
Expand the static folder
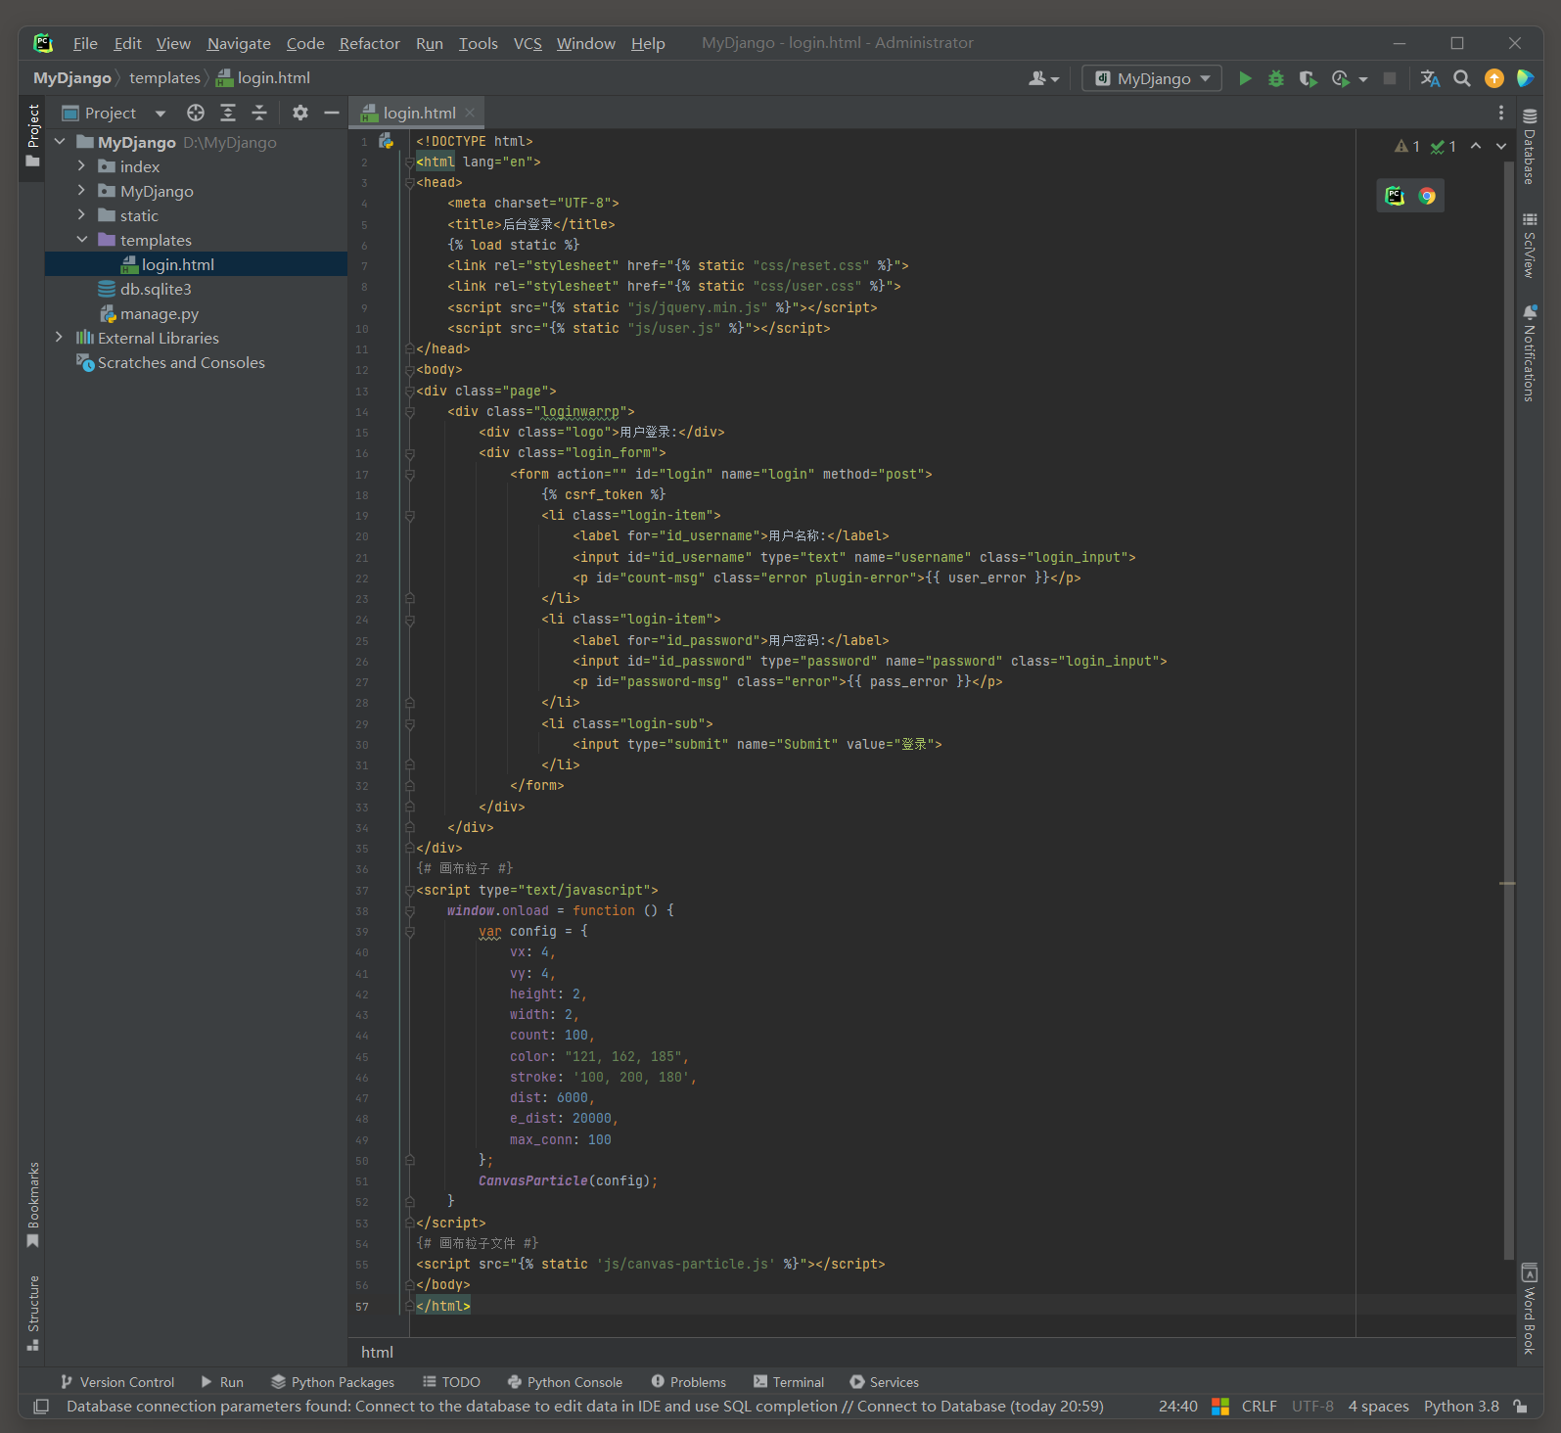81,215
